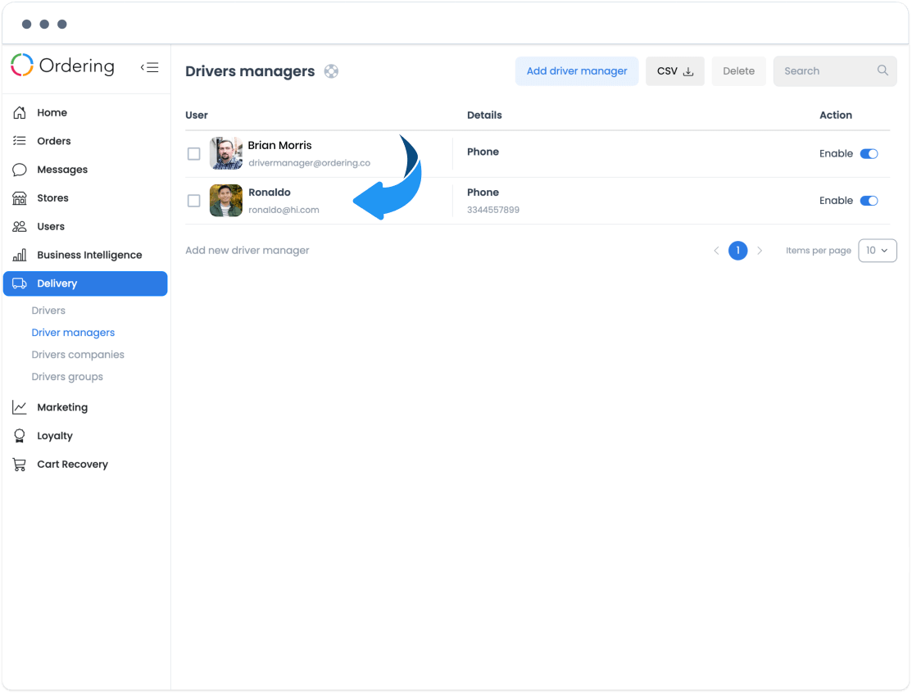The height and width of the screenshot is (694, 912).
Task: Open Ronaldo's profile photo
Action: pyautogui.click(x=226, y=201)
